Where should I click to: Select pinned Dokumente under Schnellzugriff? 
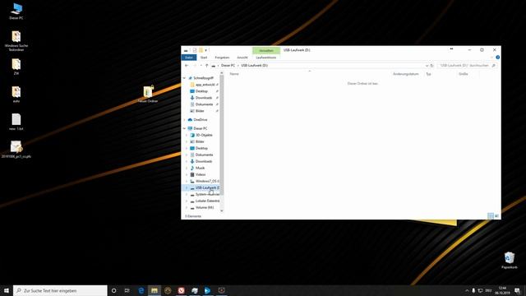tap(204, 104)
